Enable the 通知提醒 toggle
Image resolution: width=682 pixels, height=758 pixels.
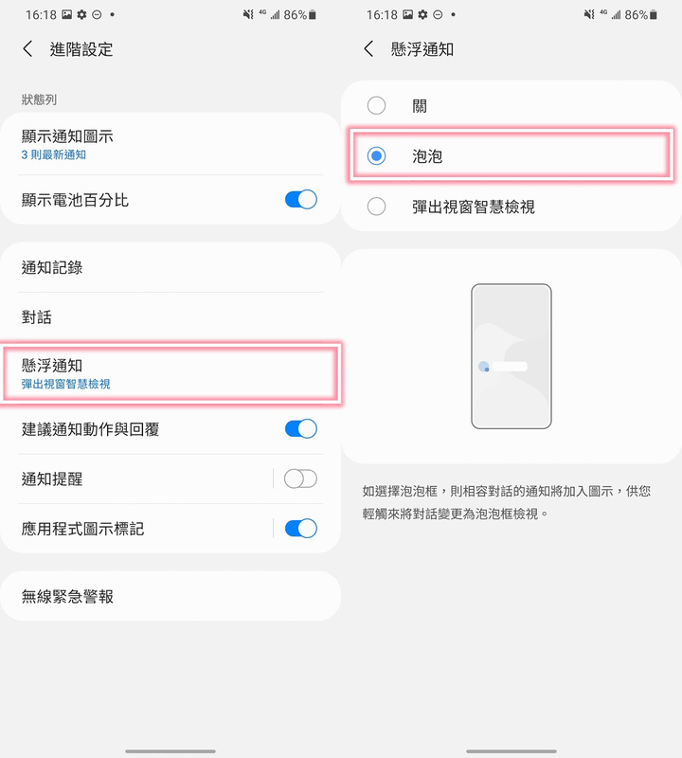(299, 479)
